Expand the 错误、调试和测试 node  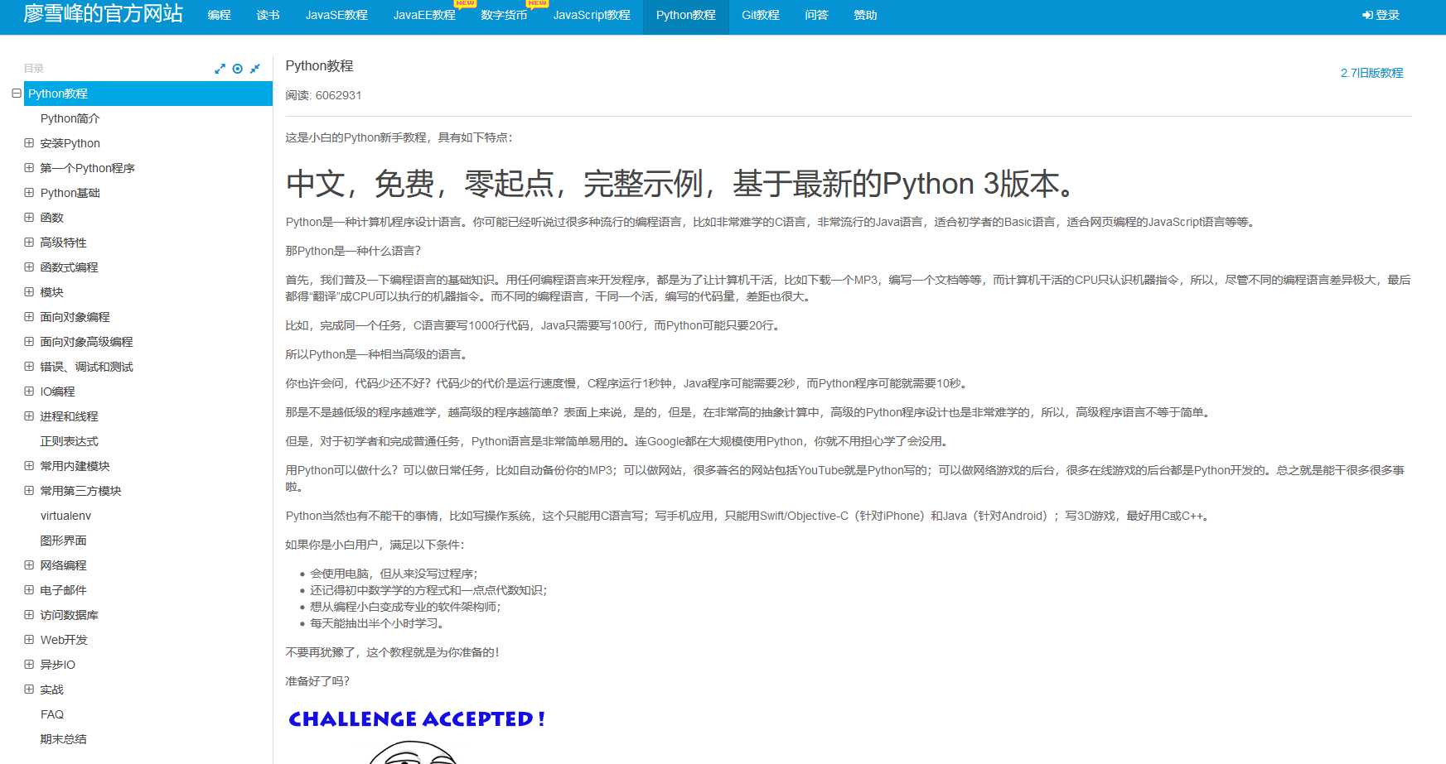(x=29, y=367)
